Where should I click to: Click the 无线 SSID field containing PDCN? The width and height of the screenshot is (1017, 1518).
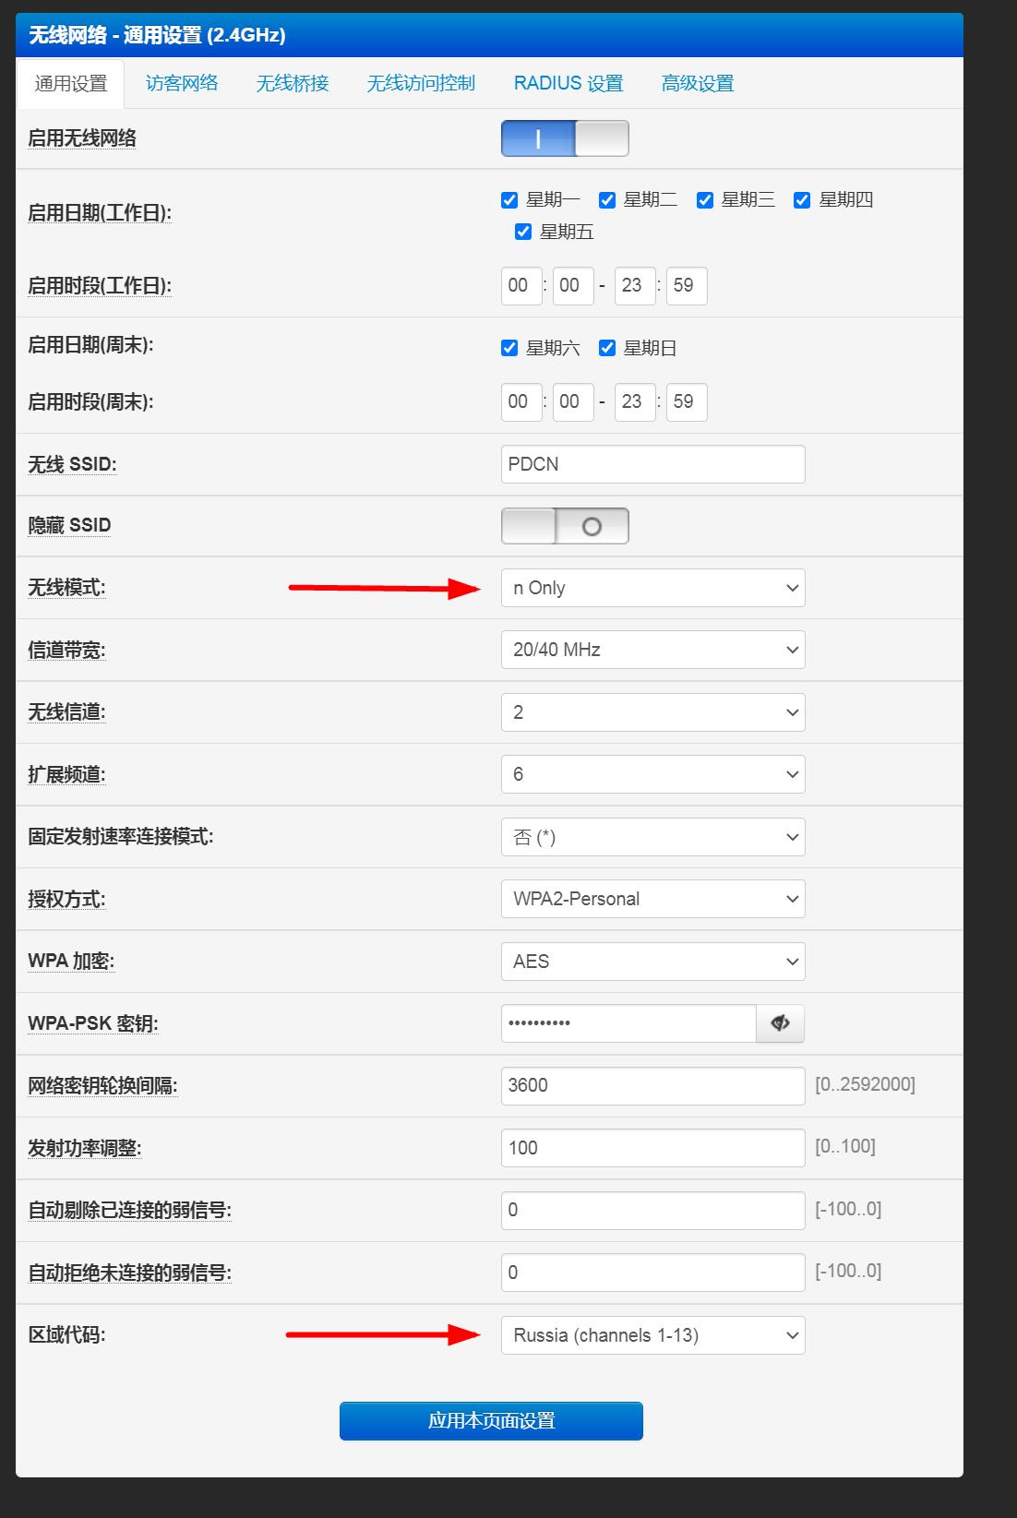coord(652,464)
